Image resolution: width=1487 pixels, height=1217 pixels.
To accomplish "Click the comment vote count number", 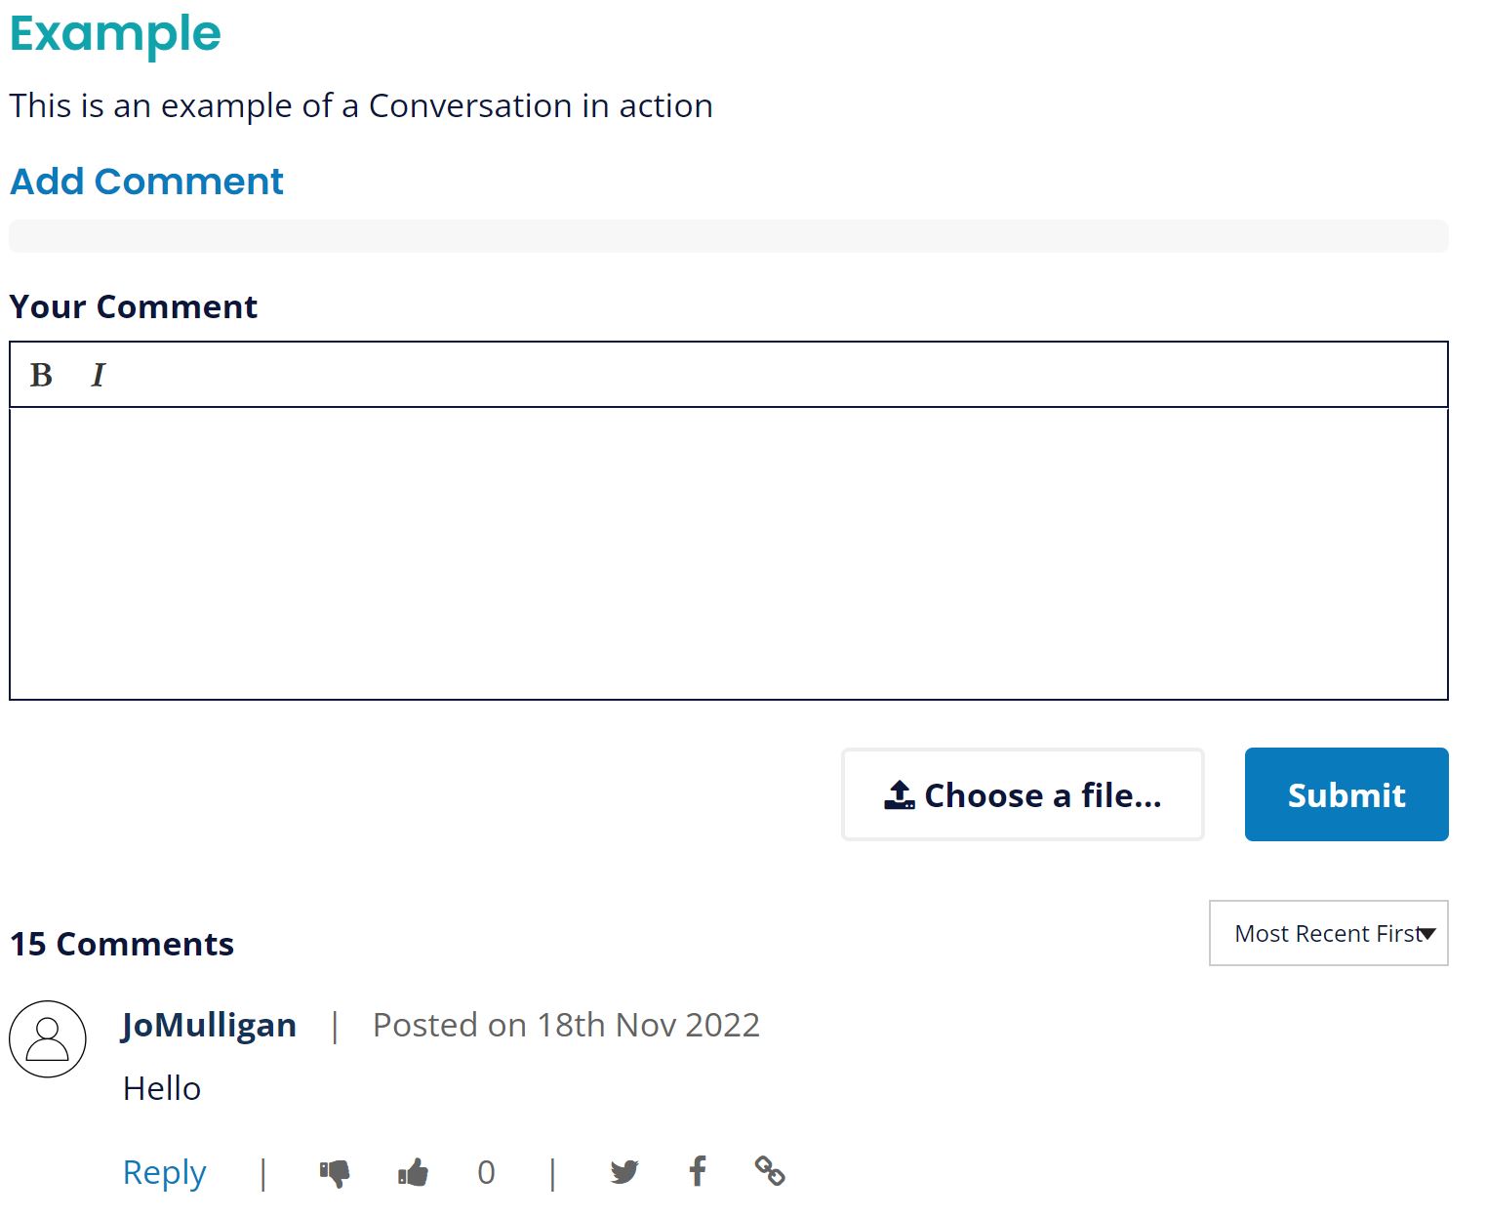I will pos(486,1172).
